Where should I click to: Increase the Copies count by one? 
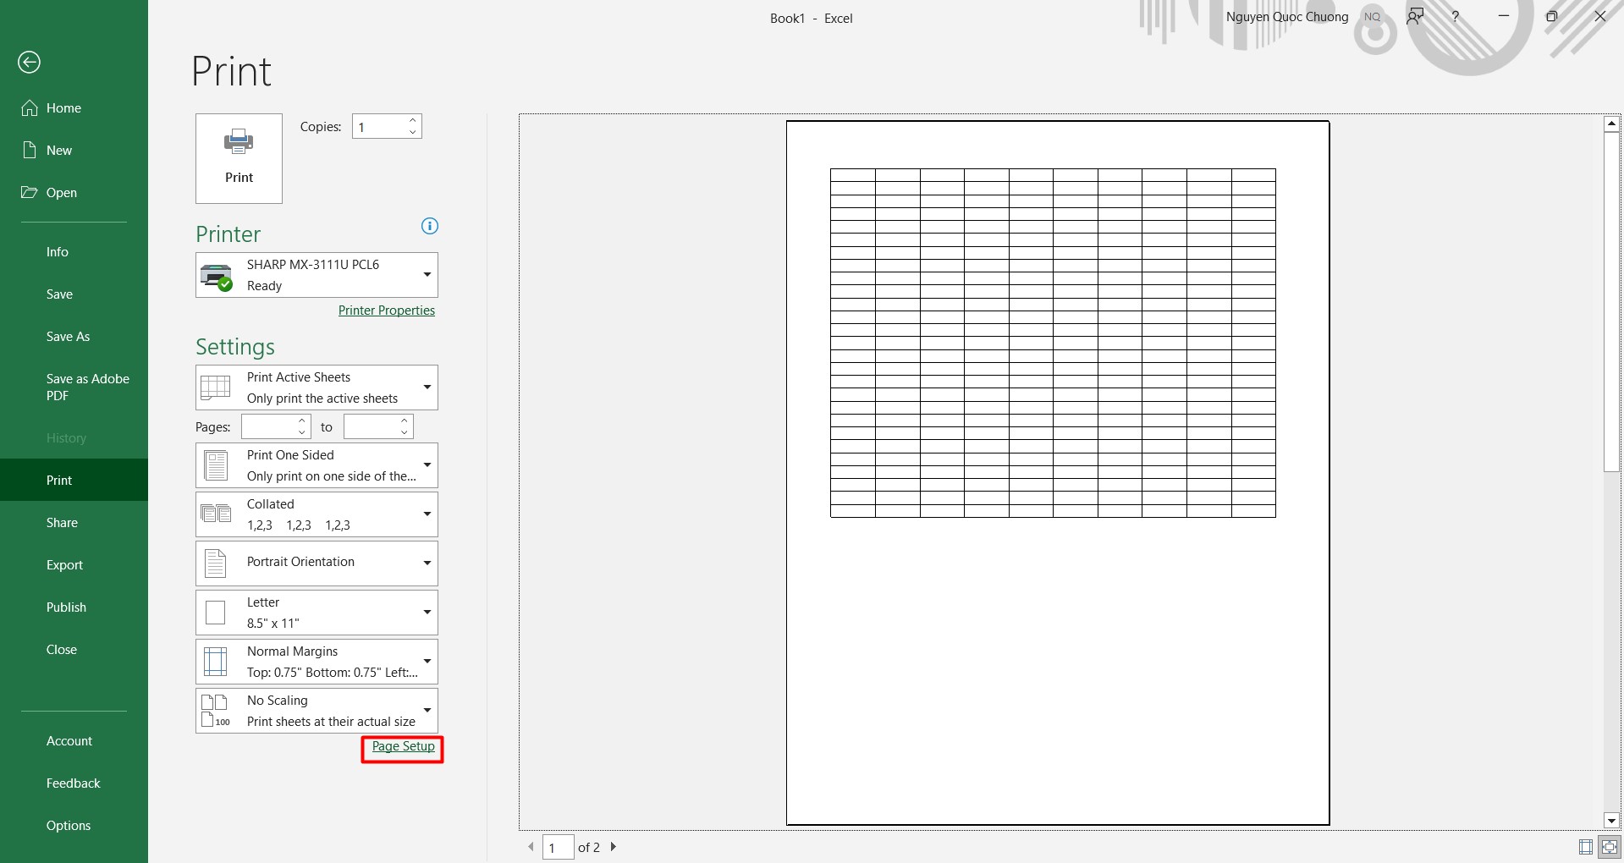[x=413, y=120]
